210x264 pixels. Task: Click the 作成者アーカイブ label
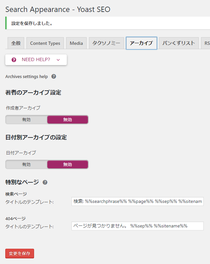click(x=23, y=108)
